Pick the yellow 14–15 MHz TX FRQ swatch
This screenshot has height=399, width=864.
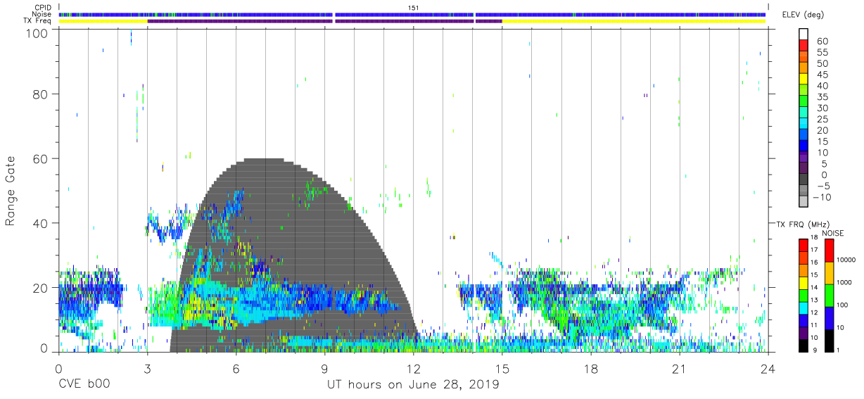(803, 283)
